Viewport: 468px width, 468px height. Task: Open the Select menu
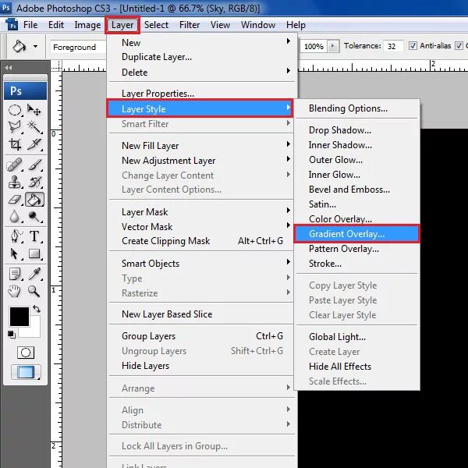tap(156, 25)
